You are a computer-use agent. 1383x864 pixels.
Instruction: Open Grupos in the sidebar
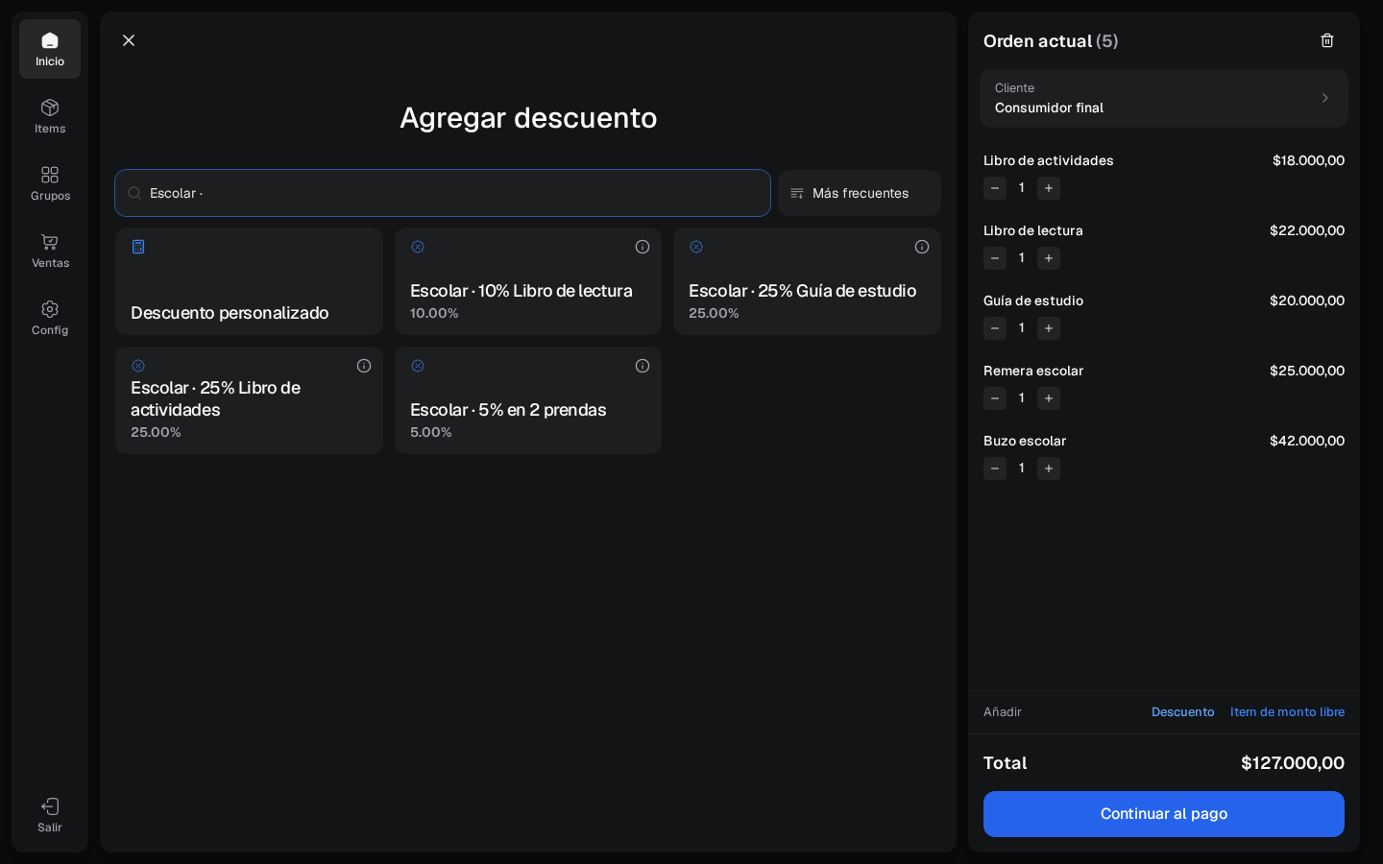(x=50, y=183)
